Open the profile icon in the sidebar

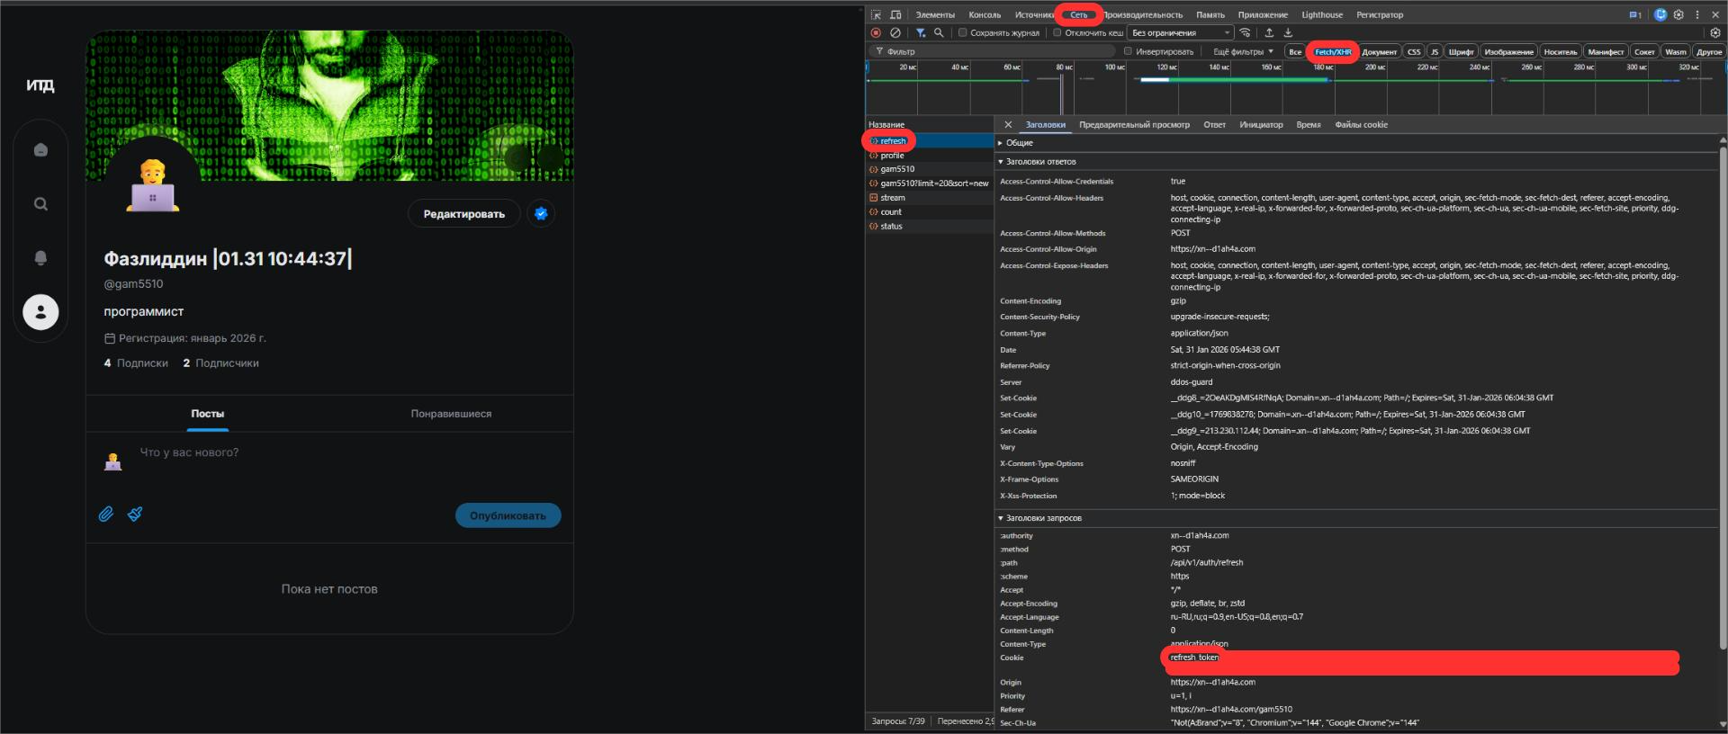[40, 312]
